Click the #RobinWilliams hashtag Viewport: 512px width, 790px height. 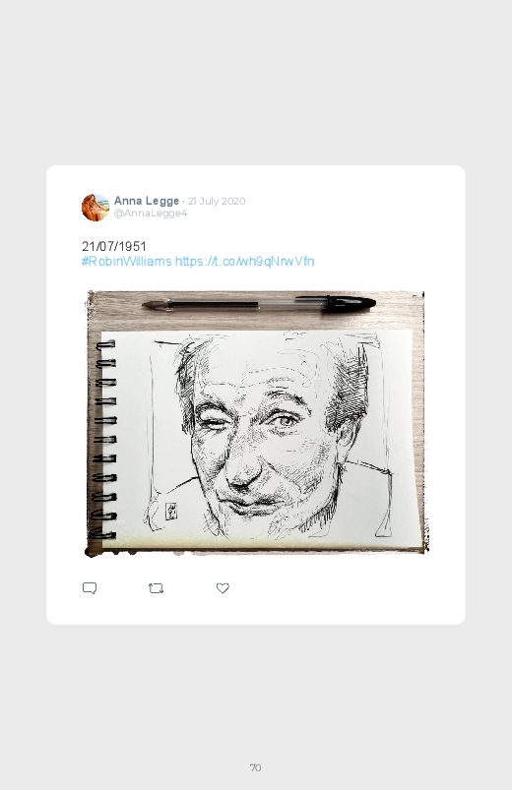pos(127,262)
